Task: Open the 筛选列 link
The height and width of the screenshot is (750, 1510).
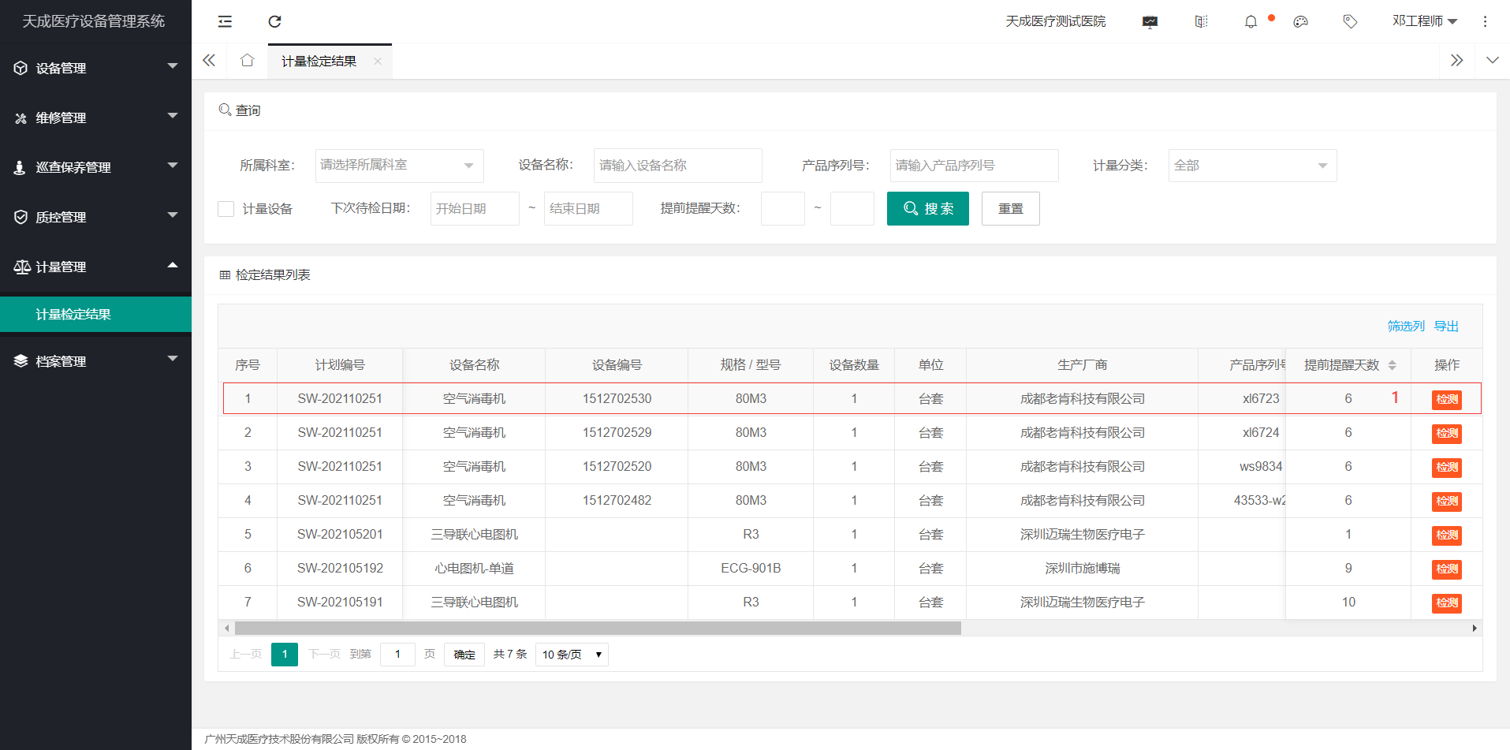Action: [1406, 326]
